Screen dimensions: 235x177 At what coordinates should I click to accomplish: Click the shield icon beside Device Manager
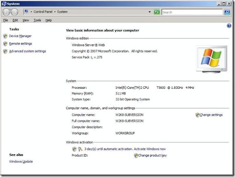pos(5,36)
